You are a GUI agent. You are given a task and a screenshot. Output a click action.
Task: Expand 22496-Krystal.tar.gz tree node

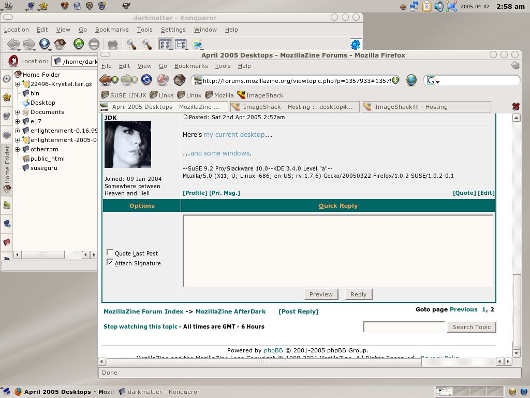pos(17,84)
